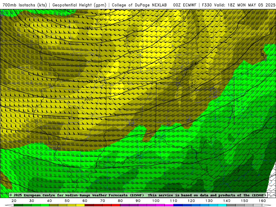Click the 'Geopotential Height (gpm)' title text
Screen dimensions: 276x207
coord(79,5)
